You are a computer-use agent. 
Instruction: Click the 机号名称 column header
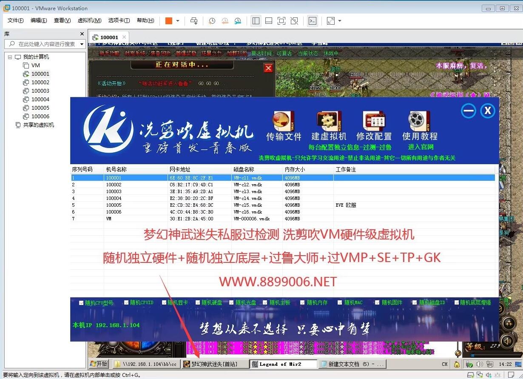pyautogui.click(x=136, y=169)
